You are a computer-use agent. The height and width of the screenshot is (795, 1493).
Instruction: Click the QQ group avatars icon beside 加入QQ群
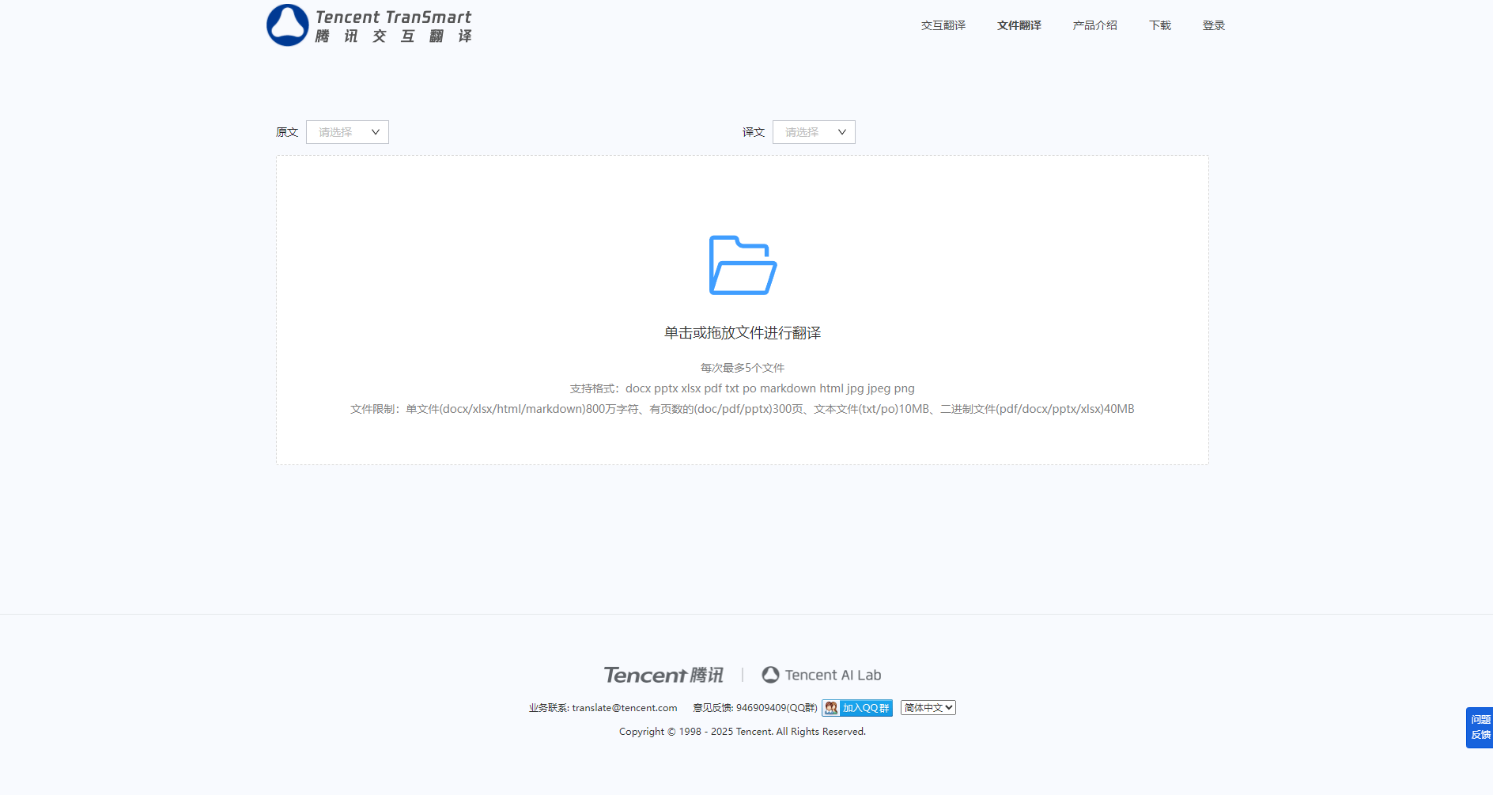(x=831, y=707)
